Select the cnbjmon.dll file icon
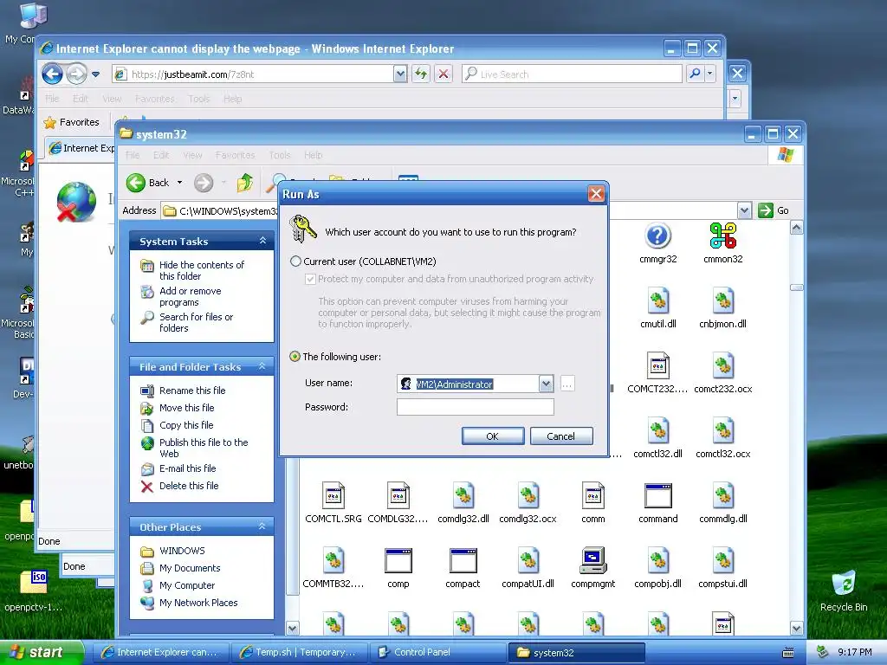The width and height of the screenshot is (887, 665). click(x=723, y=300)
